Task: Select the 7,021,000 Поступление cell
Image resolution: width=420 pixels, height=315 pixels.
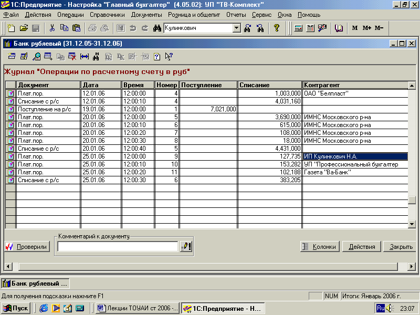Action: point(208,109)
